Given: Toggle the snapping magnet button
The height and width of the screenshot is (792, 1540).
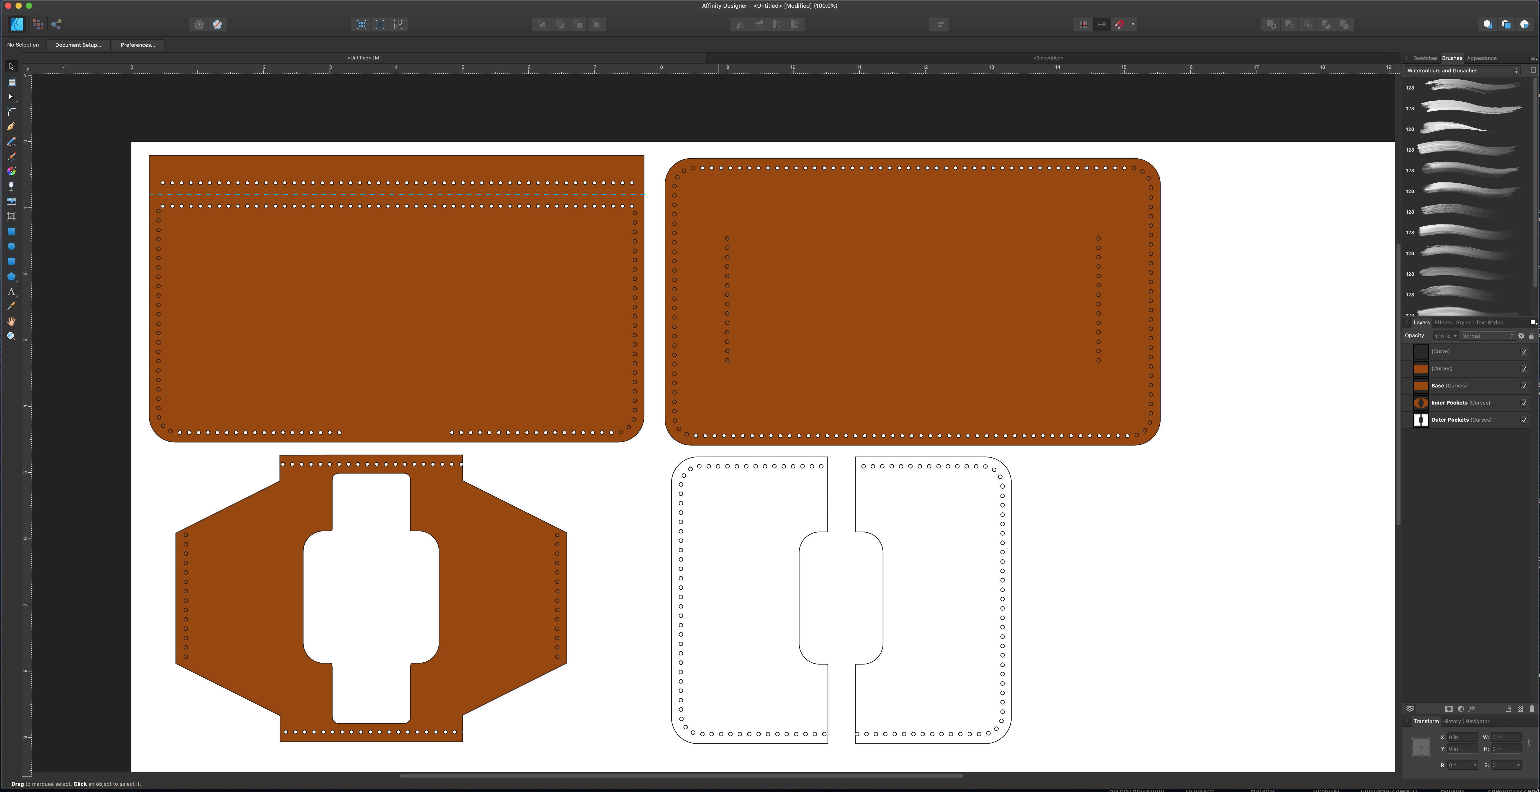Looking at the screenshot, I should (1119, 25).
